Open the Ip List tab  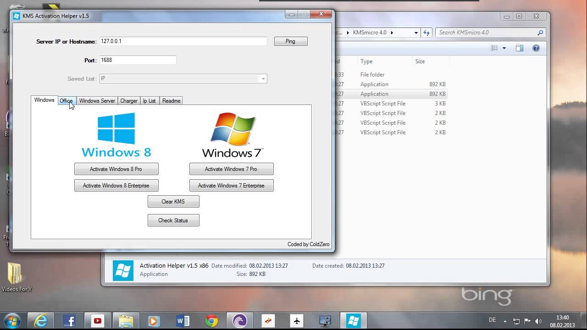[150, 101]
